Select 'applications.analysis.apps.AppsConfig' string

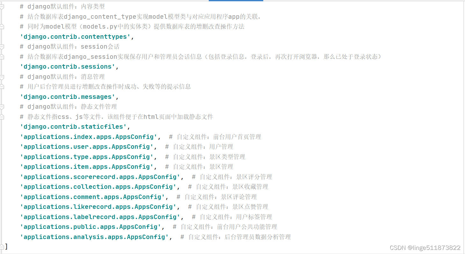point(94,237)
